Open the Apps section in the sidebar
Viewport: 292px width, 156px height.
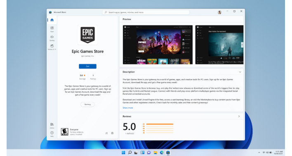[x=52, y=29]
